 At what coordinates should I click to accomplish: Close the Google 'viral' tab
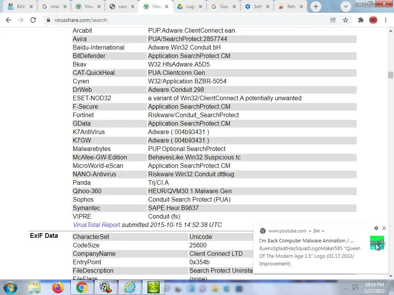65,7
